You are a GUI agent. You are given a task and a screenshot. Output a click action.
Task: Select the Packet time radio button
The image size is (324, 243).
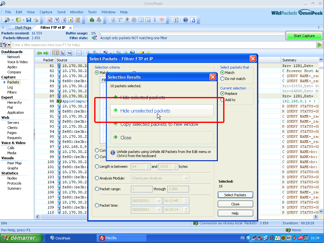click(x=97, y=205)
